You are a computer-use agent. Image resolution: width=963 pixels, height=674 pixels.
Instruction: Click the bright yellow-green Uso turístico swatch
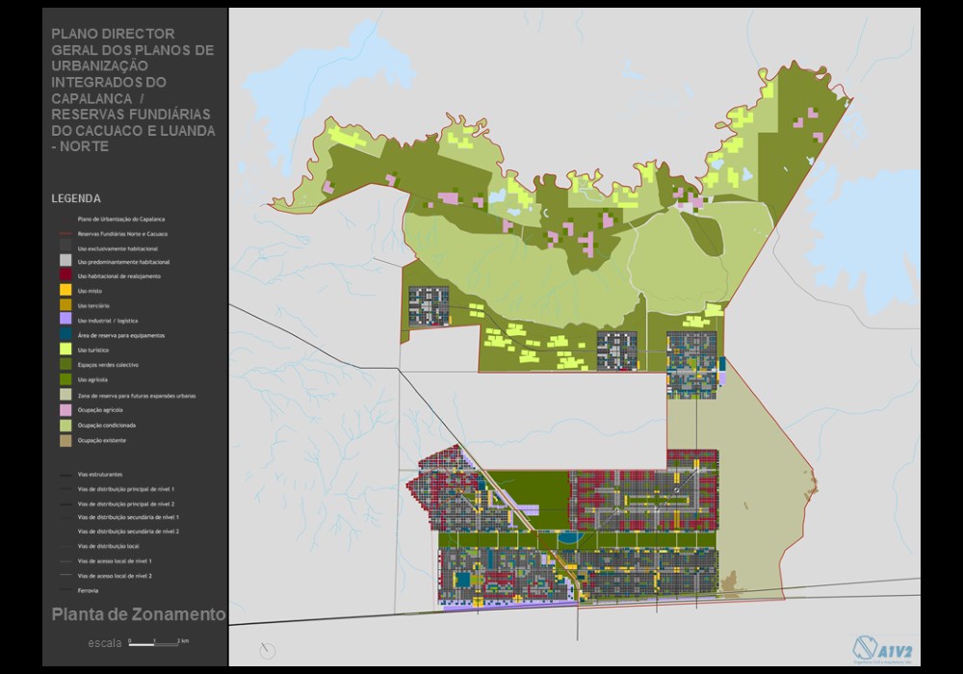(65, 350)
